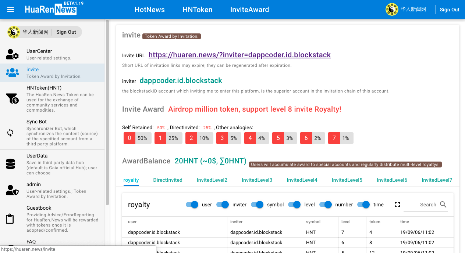465x253 pixels.
Task: Click the Sync Bot circular arrows icon
Action: click(x=10, y=133)
